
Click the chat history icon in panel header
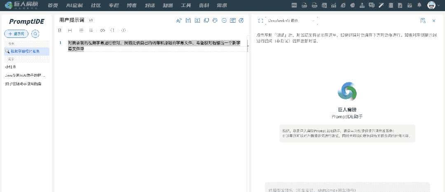click(423, 21)
